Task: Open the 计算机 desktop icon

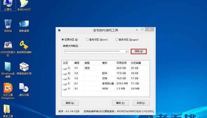Action: [8, 5]
